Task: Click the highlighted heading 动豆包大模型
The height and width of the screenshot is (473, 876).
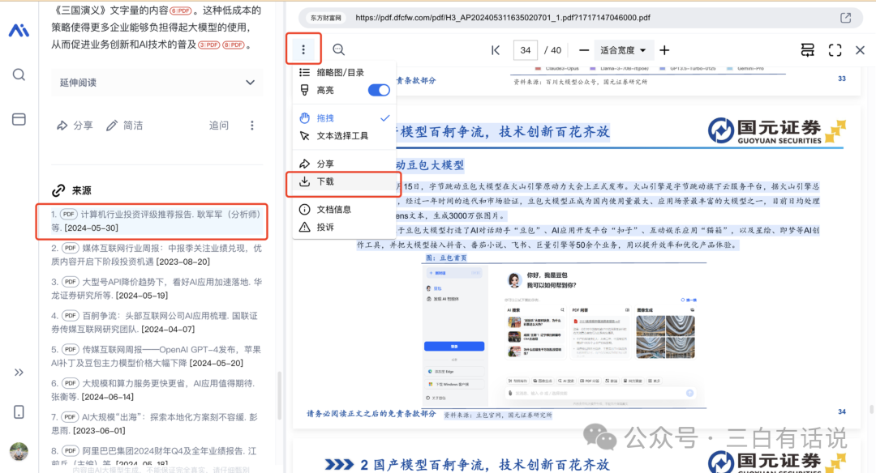Action: [x=430, y=165]
